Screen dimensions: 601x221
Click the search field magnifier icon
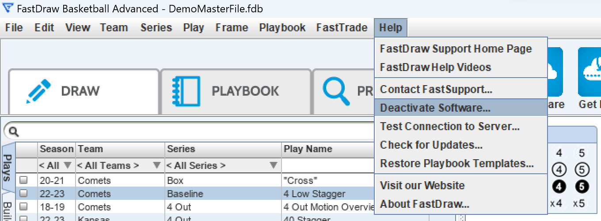pyautogui.click(x=13, y=131)
